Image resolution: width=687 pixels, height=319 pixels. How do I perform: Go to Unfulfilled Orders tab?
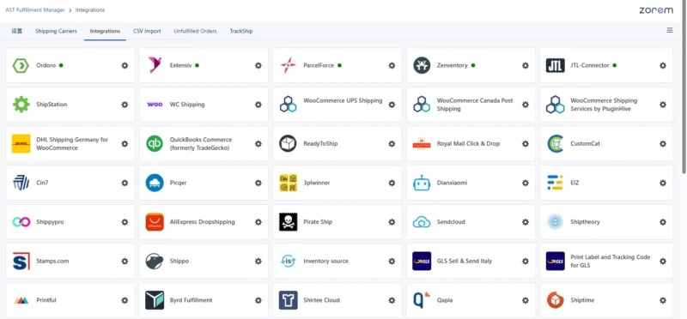coord(196,31)
